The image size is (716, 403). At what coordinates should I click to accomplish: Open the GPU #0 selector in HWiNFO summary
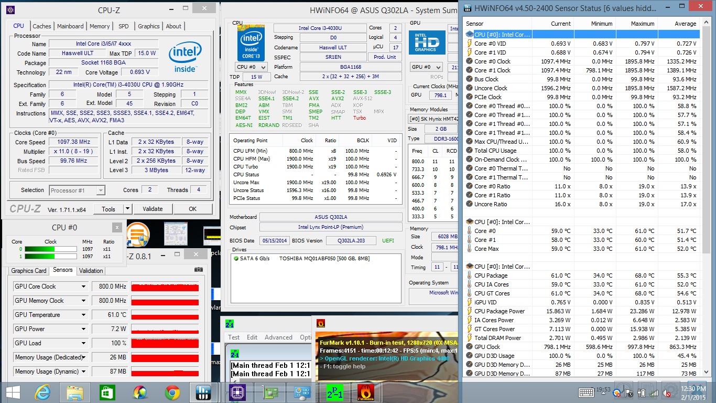tap(426, 67)
